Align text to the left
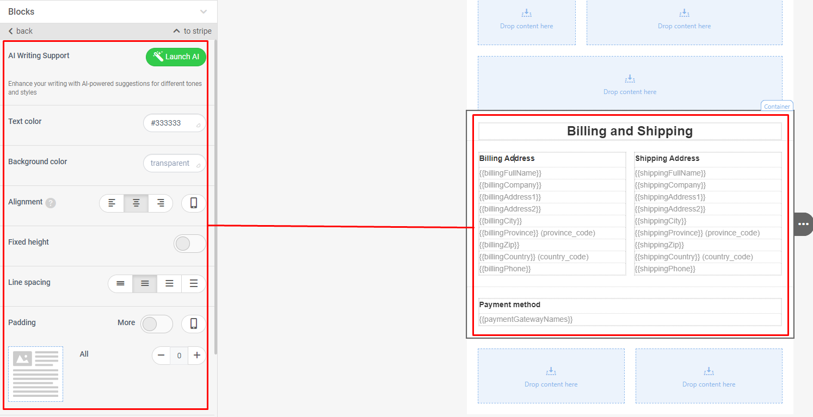813x417 pixels. (x=112, y=203)
